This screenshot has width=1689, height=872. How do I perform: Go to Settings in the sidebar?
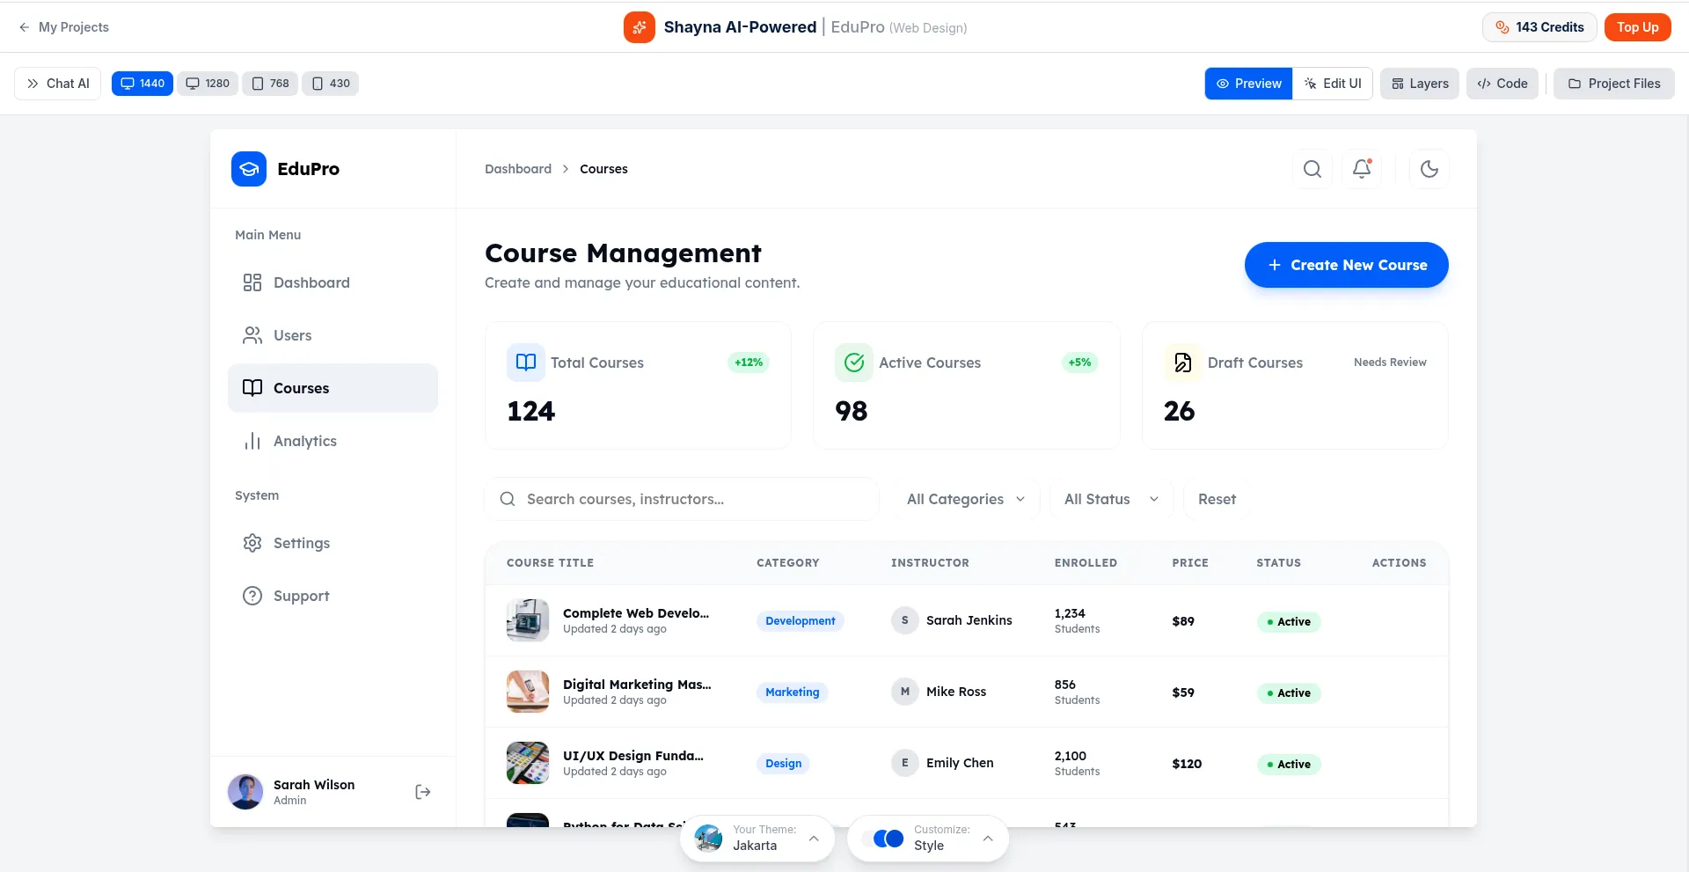301,543
